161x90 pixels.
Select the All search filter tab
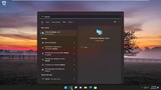(42, 22)
